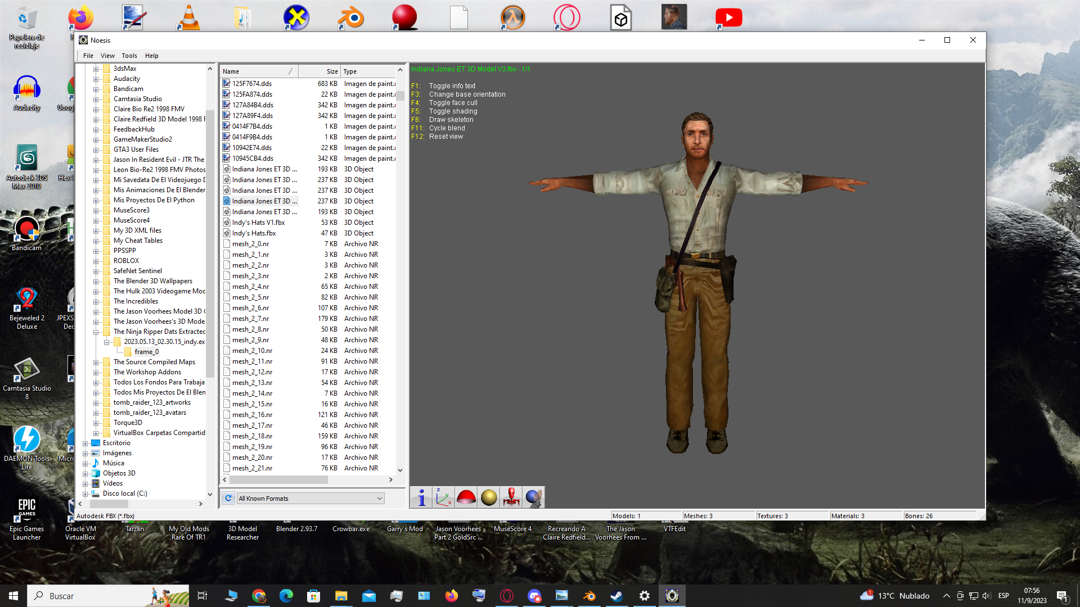1080x607 pixels.
Task: Open Windows Settings gear in taskbar
Action: (x=645, y=596)
